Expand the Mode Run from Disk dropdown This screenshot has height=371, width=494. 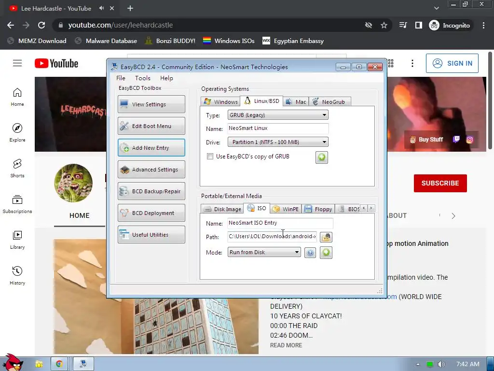pos(264,252)
